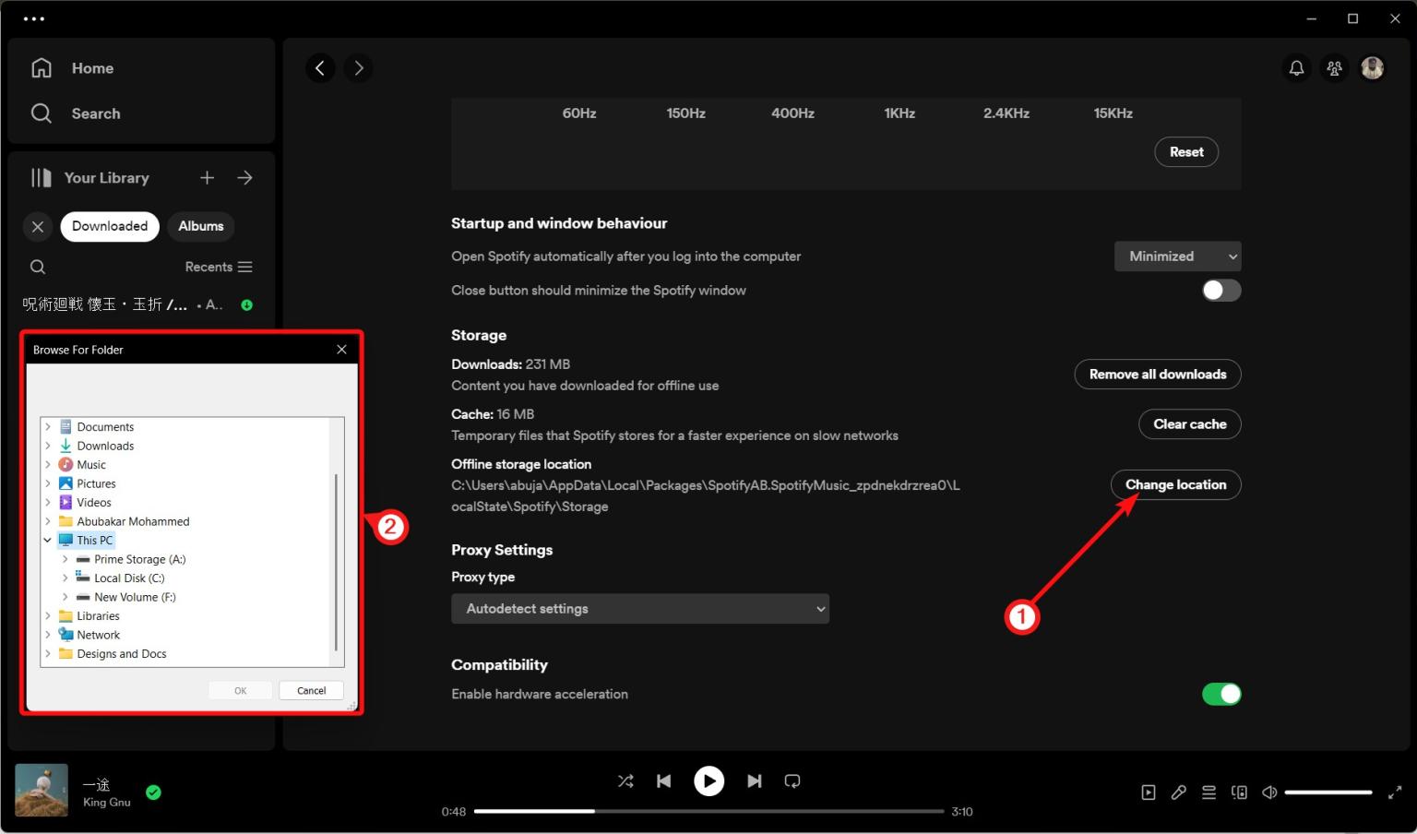Open the friend activity icon
This screenshot has height=834, width=1417.
(1333, 67)
